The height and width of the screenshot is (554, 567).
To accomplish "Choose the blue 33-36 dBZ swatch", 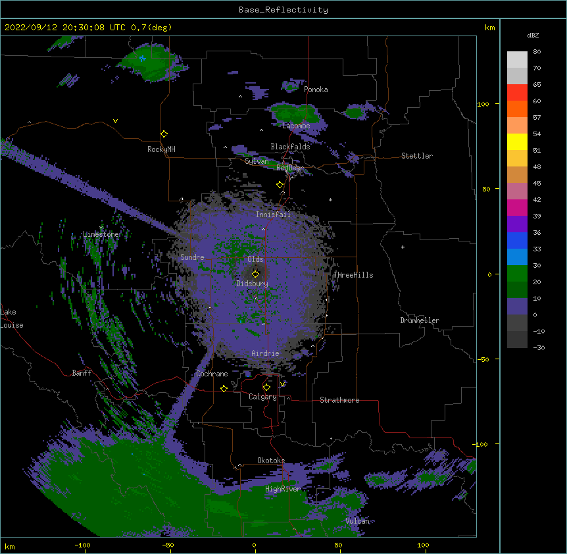I will (517, 240).
